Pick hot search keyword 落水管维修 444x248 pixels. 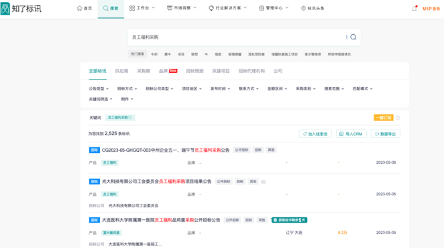313,54
